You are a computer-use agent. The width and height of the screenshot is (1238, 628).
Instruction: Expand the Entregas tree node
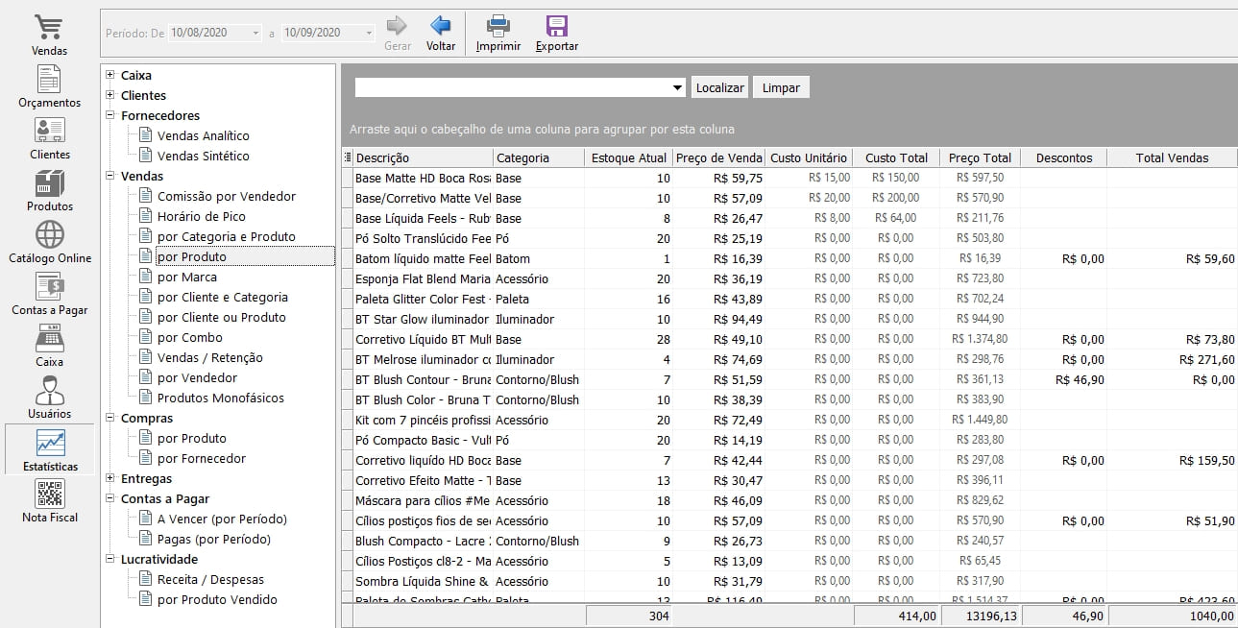point(110,478)
